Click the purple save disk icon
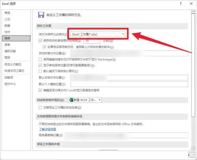 tap(41, 15)
